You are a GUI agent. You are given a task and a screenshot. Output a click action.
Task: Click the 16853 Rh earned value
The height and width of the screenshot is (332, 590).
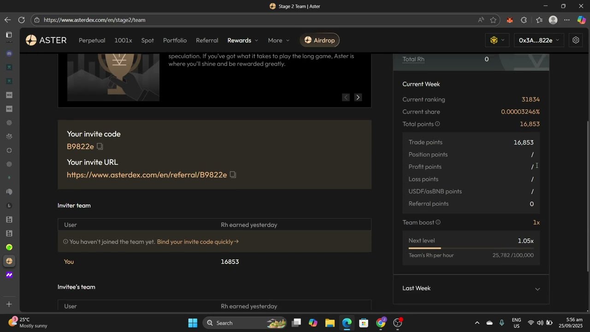point(230,261)
